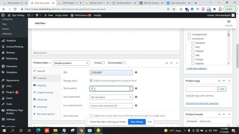
Task: Collapse the Product tags panel
Action: pyautogui.click(x=229, y=81)
